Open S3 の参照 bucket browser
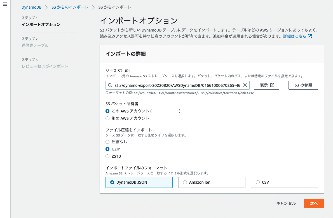333x218 pixels. pyautogui.click(x=303, y=85)
